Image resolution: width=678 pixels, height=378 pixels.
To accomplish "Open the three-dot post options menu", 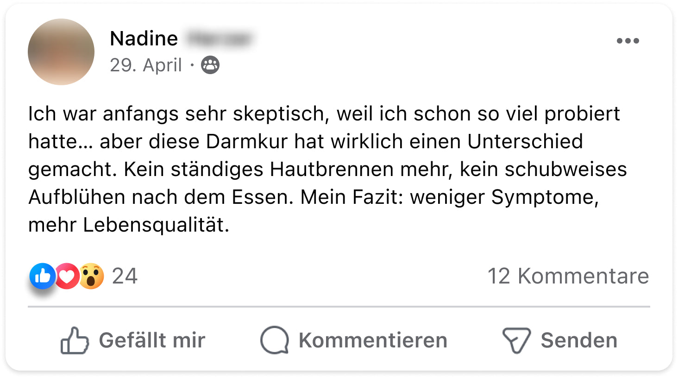I will coord(628,41).
